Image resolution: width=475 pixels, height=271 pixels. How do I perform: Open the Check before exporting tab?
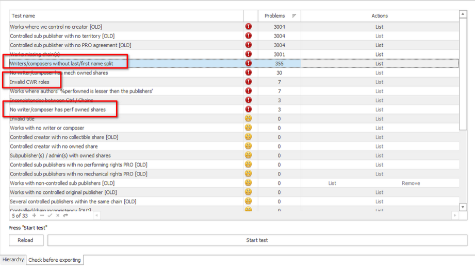pyautogui.click(x=55, y=260)
